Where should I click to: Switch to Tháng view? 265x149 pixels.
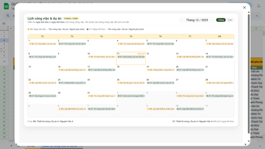tap(221, 20)
